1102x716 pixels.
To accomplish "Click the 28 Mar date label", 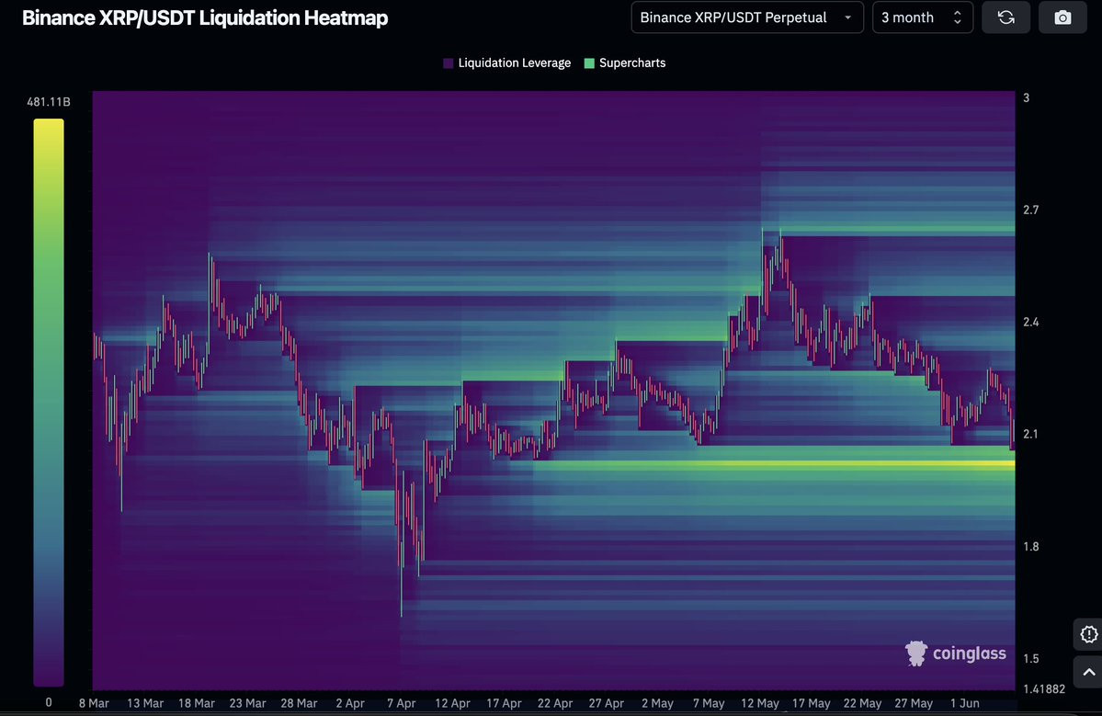I will [299, 703].
